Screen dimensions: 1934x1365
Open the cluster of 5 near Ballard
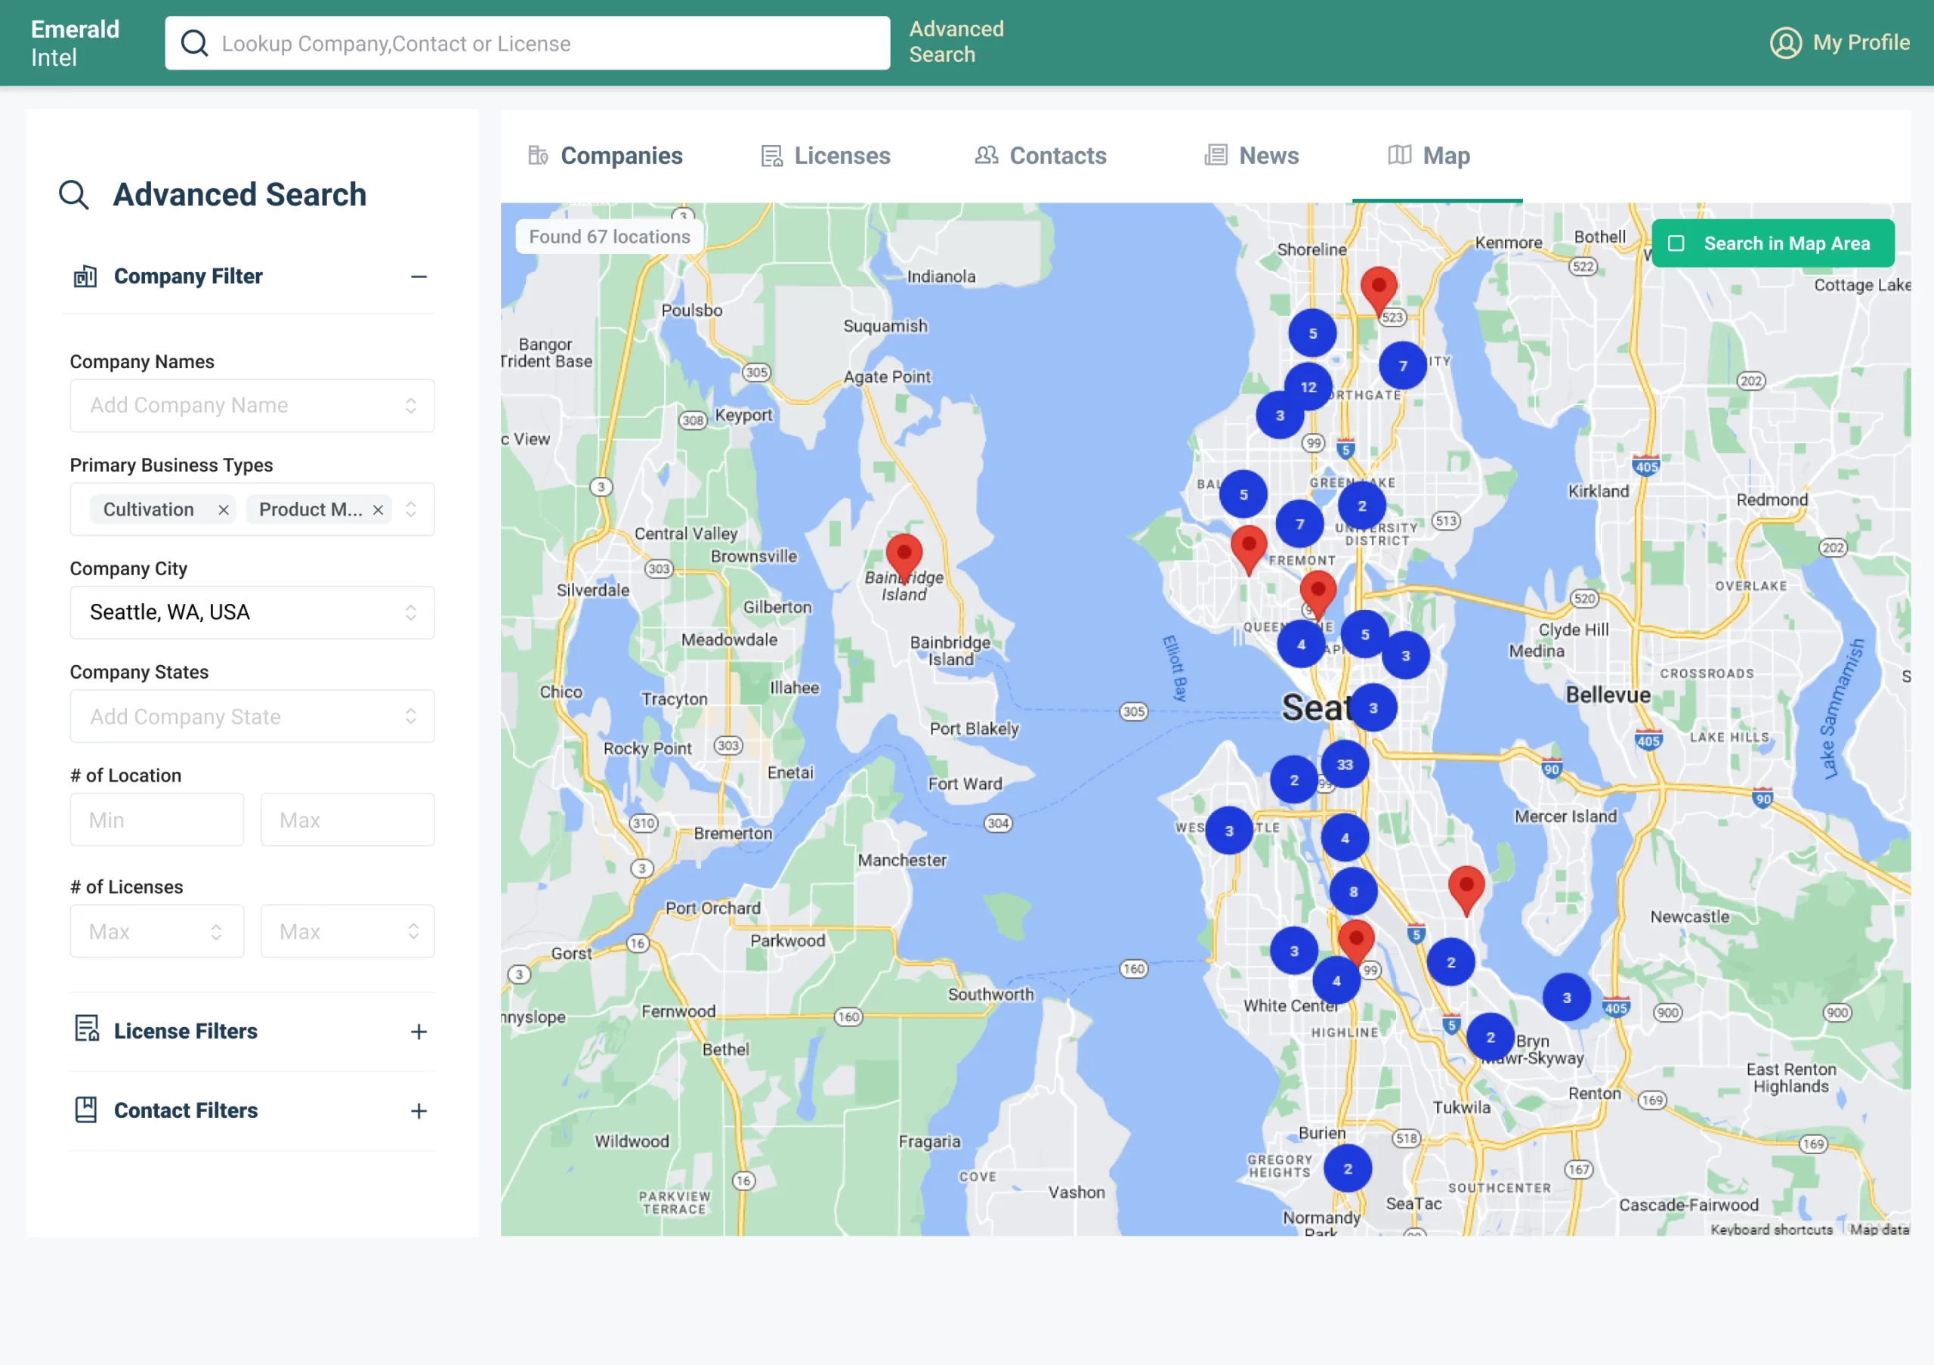point(1244,494)
